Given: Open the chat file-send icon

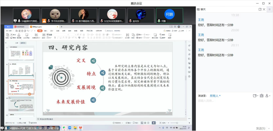Looking at the screenshot, I should (x=255, y=96).
